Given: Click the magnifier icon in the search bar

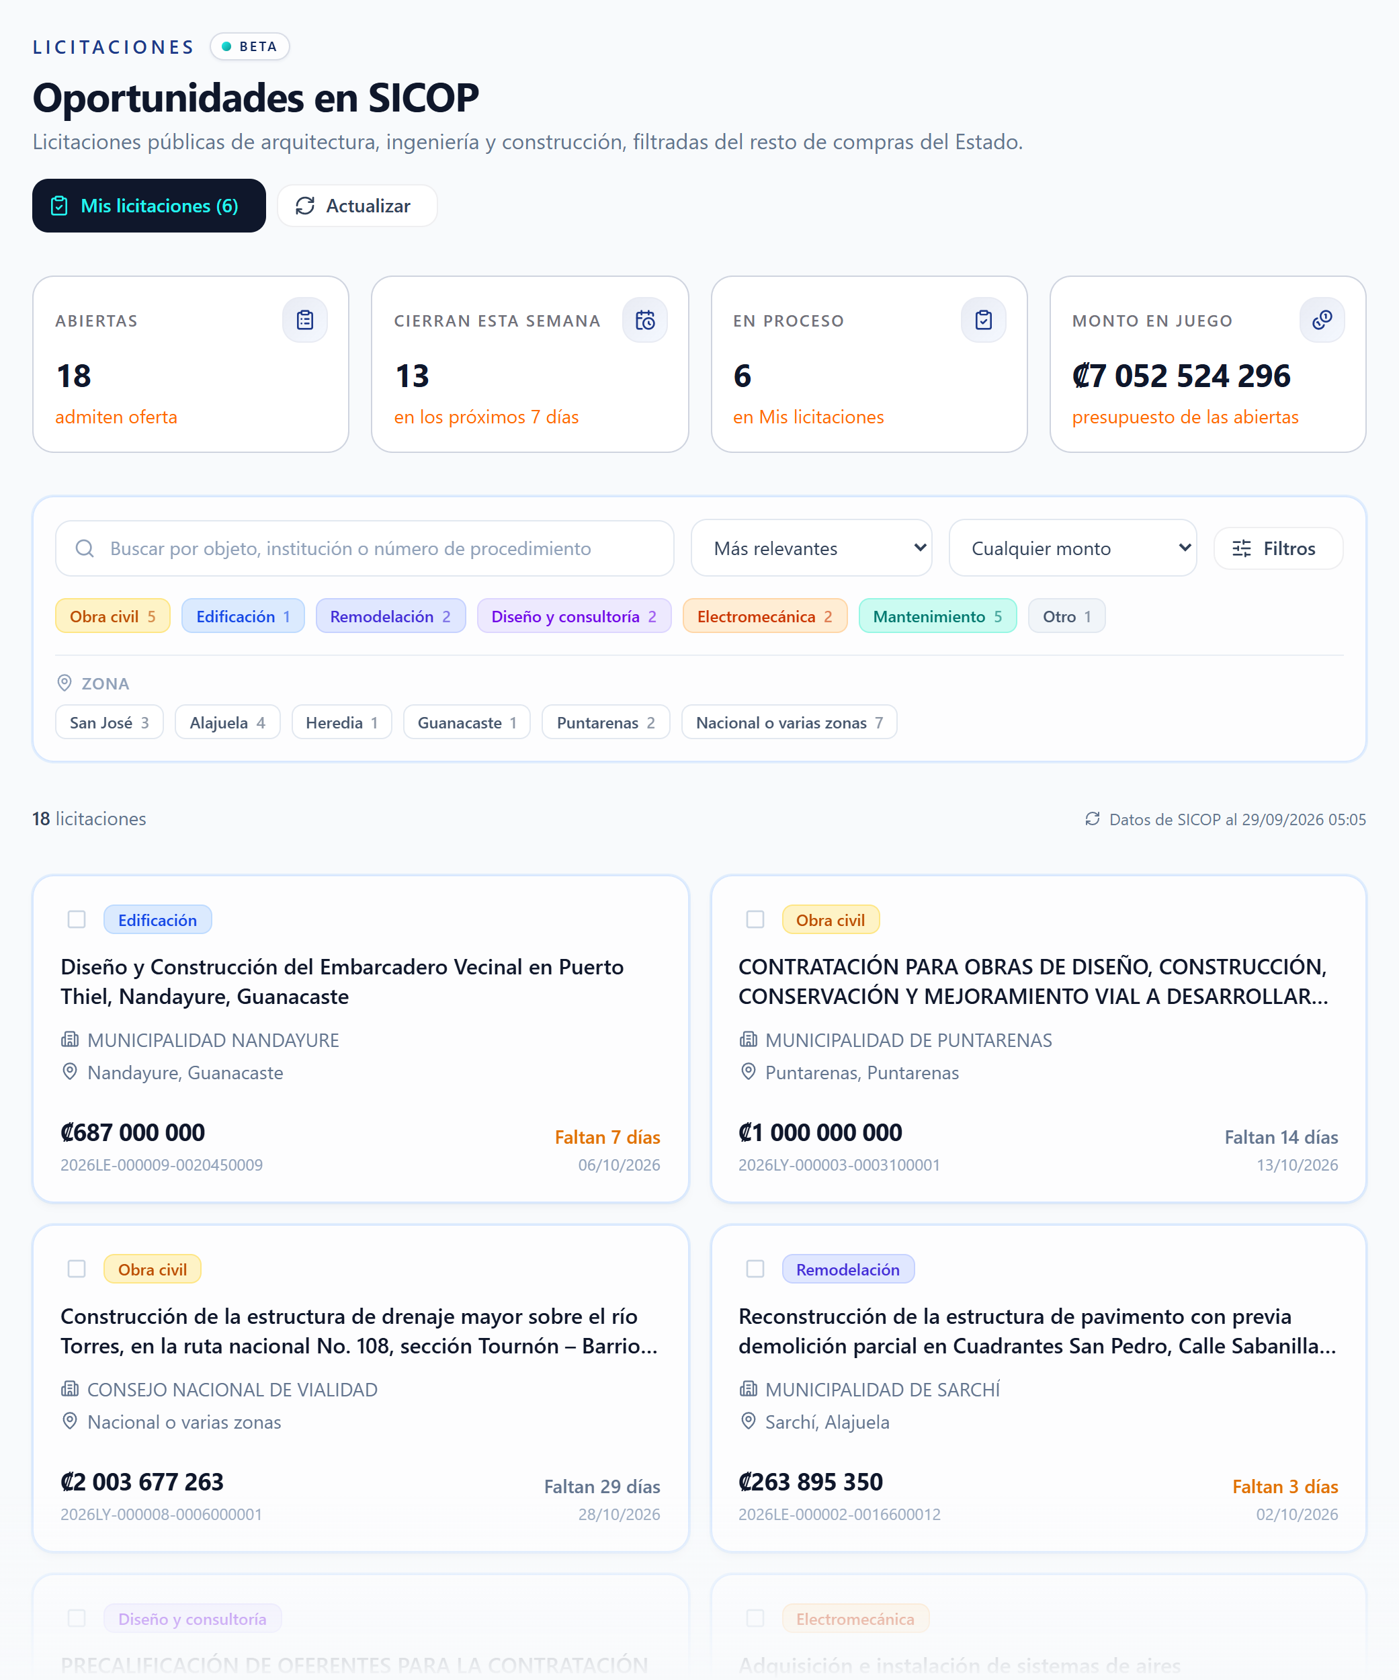Looking at the screenshot, I should click(x=85, y=548).
